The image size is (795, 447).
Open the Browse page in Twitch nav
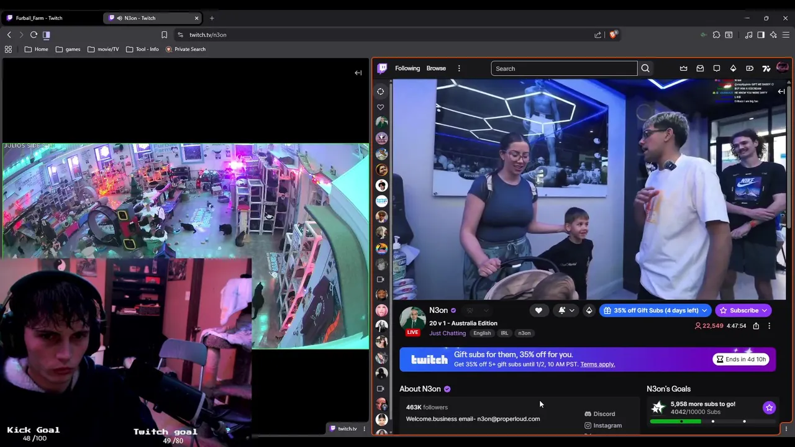436,68
